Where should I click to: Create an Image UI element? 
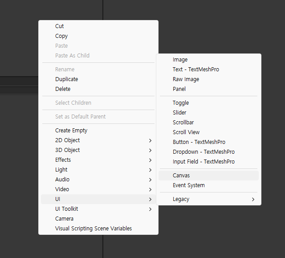[208, 60]
